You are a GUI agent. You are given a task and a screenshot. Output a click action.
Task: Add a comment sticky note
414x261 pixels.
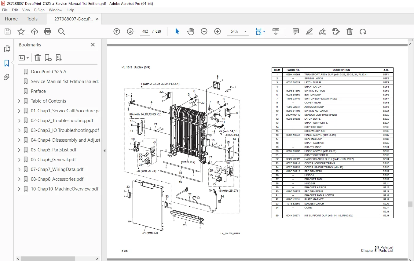pos(295,31)
